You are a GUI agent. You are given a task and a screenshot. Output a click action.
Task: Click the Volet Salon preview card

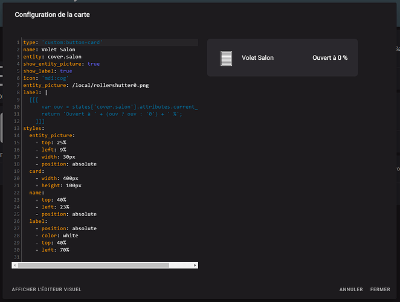click(x=282, y=57)
